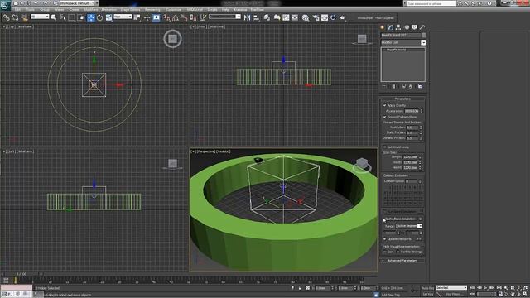Switch to the Display command panel tab
Viewport: 530px width, 298px height.
(x=414, y=27)
